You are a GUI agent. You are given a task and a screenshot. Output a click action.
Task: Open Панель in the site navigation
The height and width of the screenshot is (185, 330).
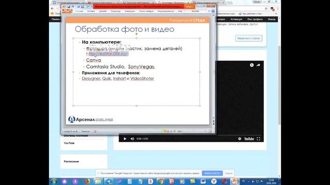(x=56, y=19)
